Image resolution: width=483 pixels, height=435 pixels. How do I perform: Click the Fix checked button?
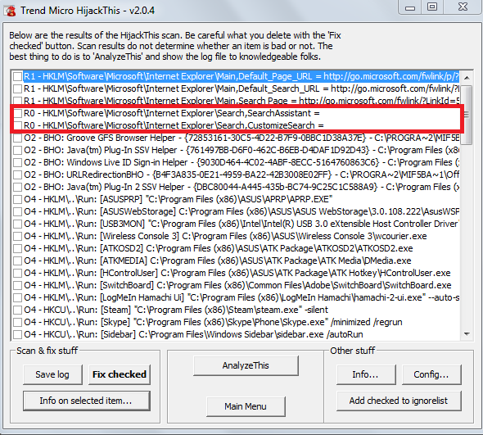coord(120,374)
